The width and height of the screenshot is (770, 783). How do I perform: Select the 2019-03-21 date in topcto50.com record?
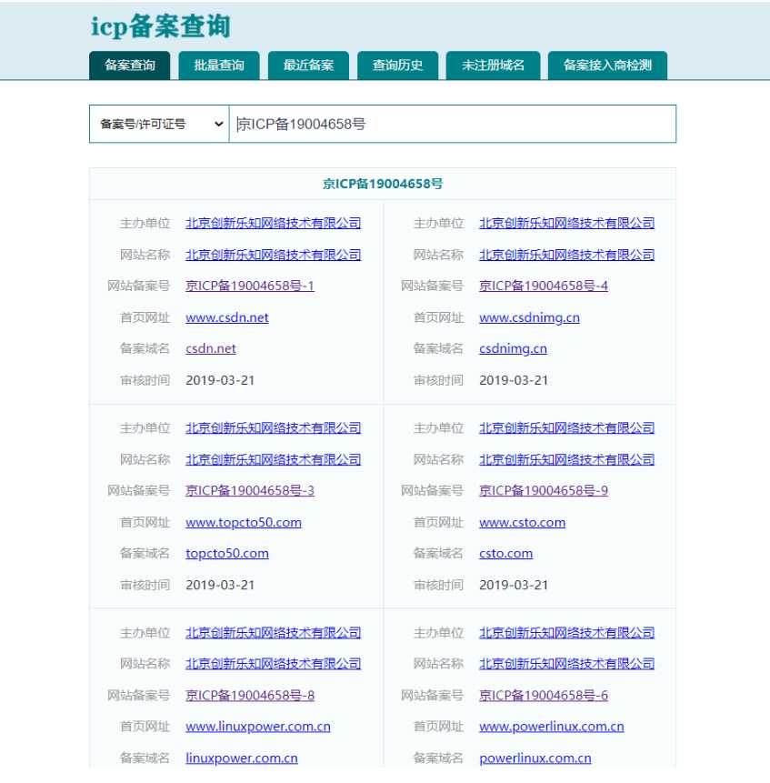[220, 586]
